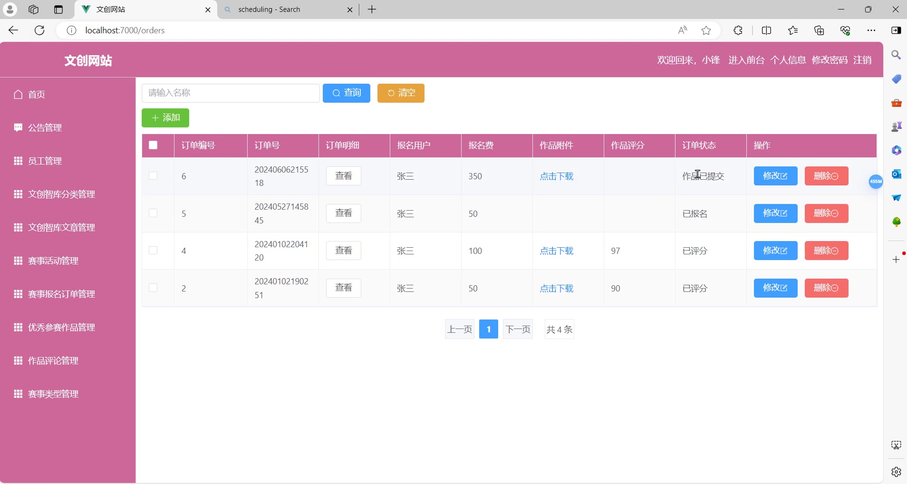Click the 公告管理 chat bubble icon

pyautogui.click(x=18, y=127)
